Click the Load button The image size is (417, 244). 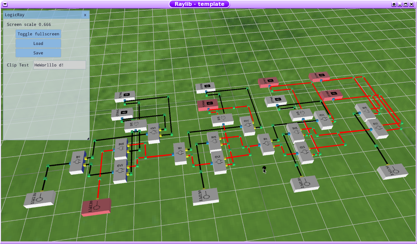[x=38, y=43]
